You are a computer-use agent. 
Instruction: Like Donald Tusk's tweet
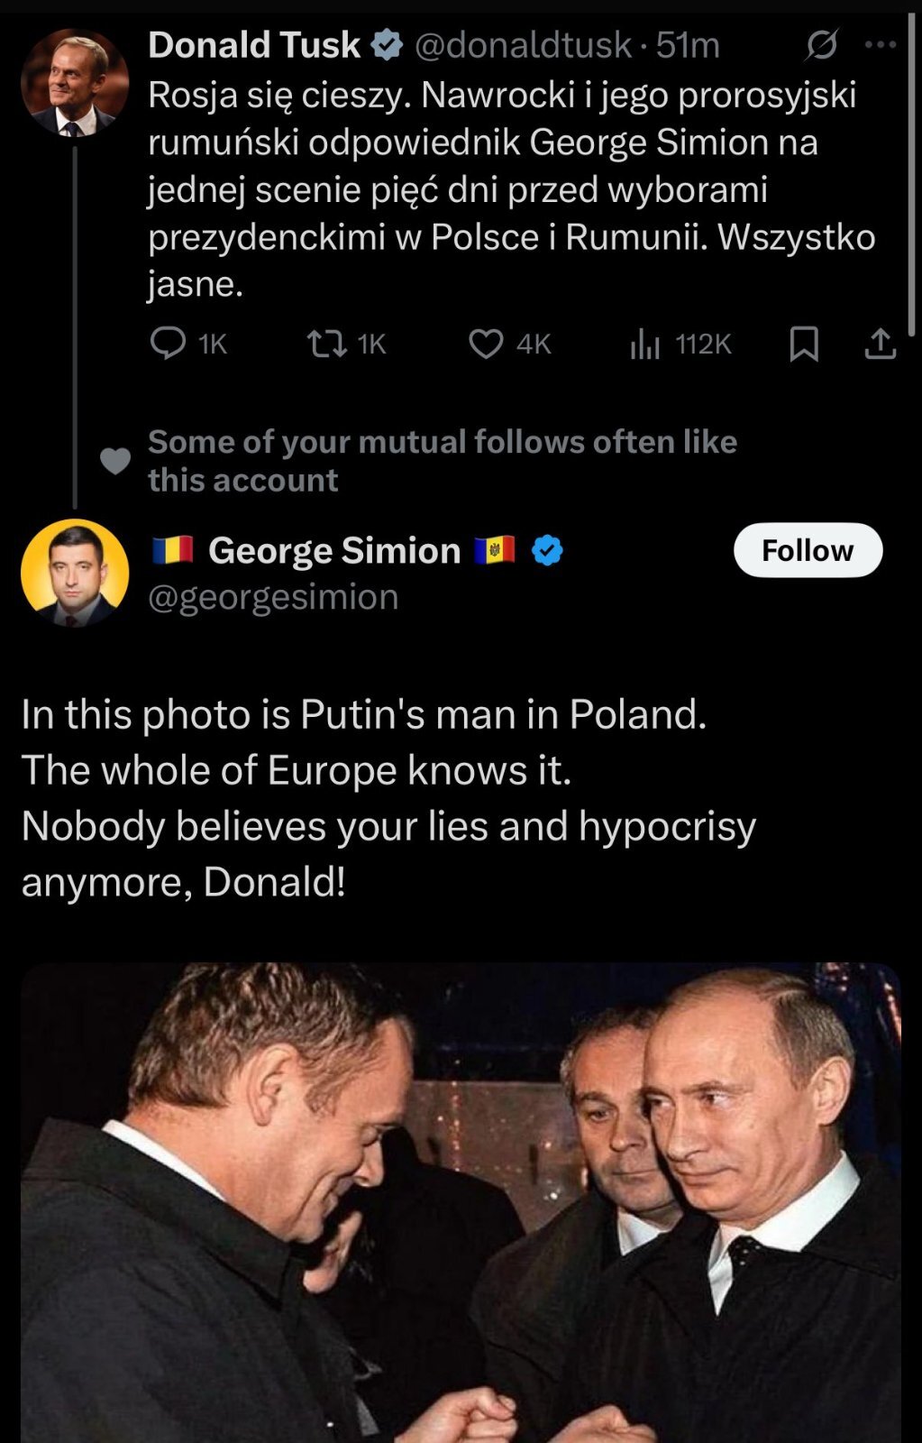(486, 344)
